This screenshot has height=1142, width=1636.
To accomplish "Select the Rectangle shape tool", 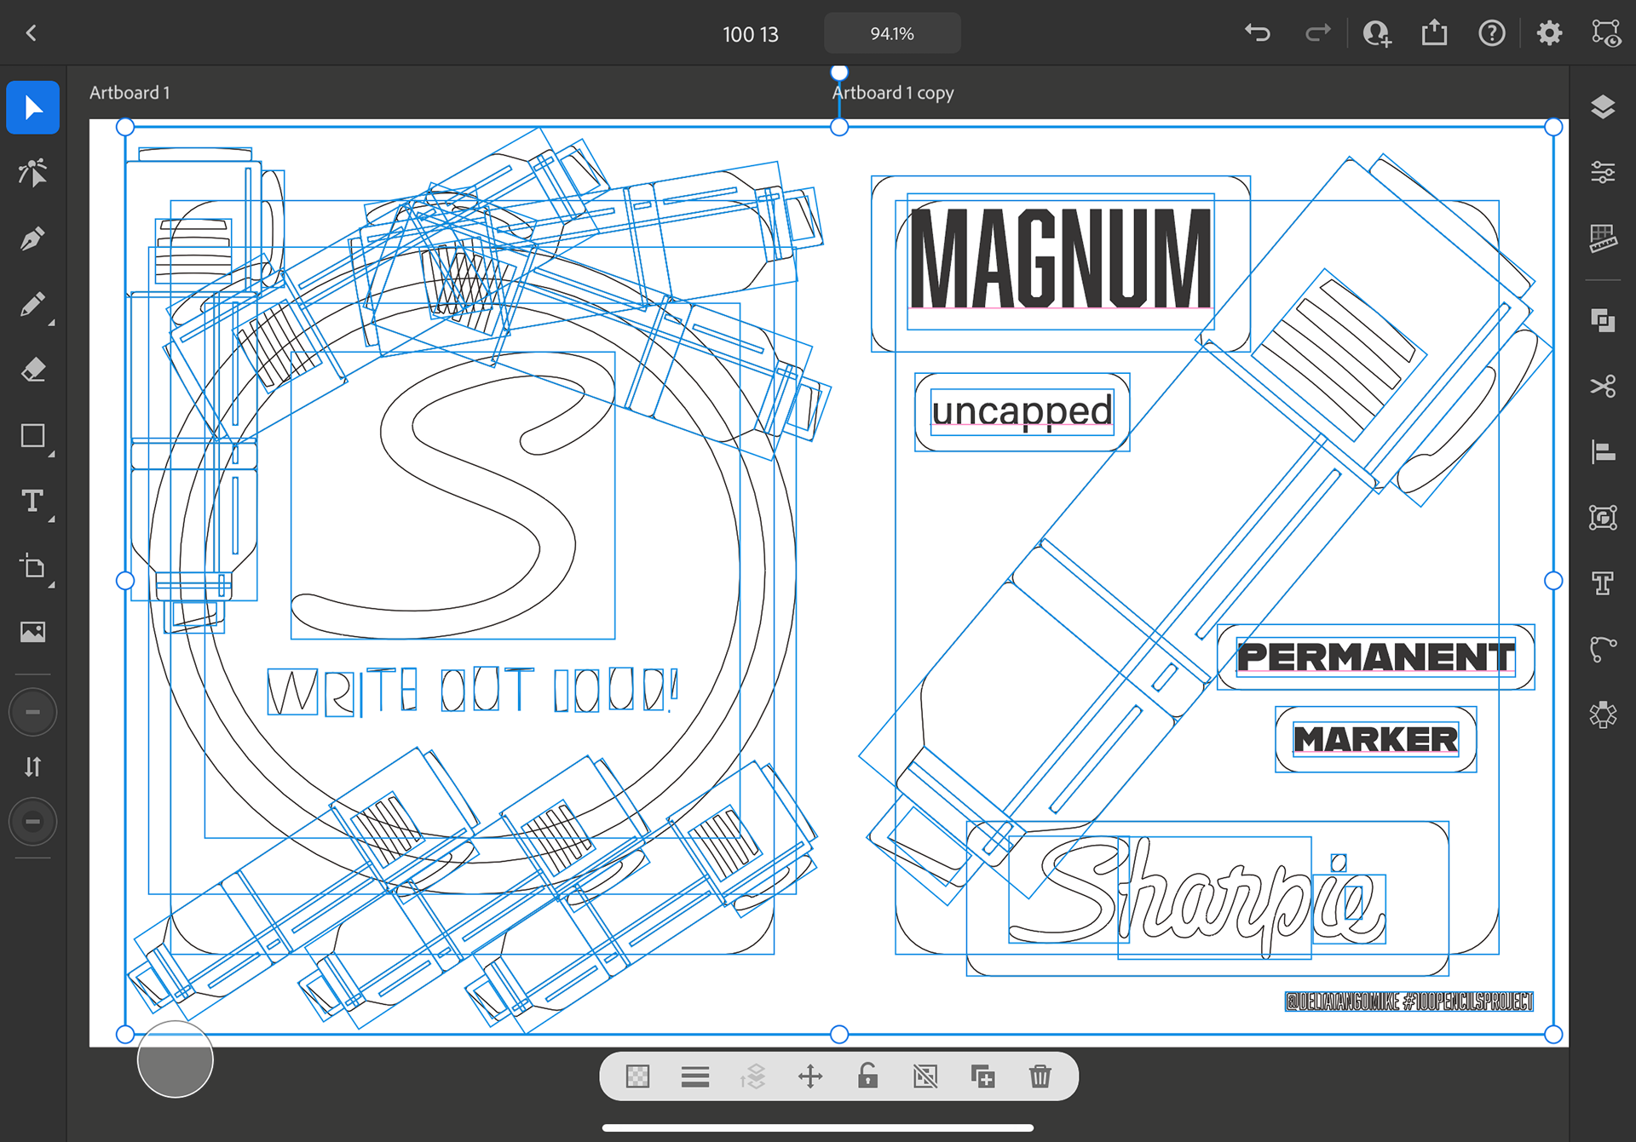I will coord(32,436).
